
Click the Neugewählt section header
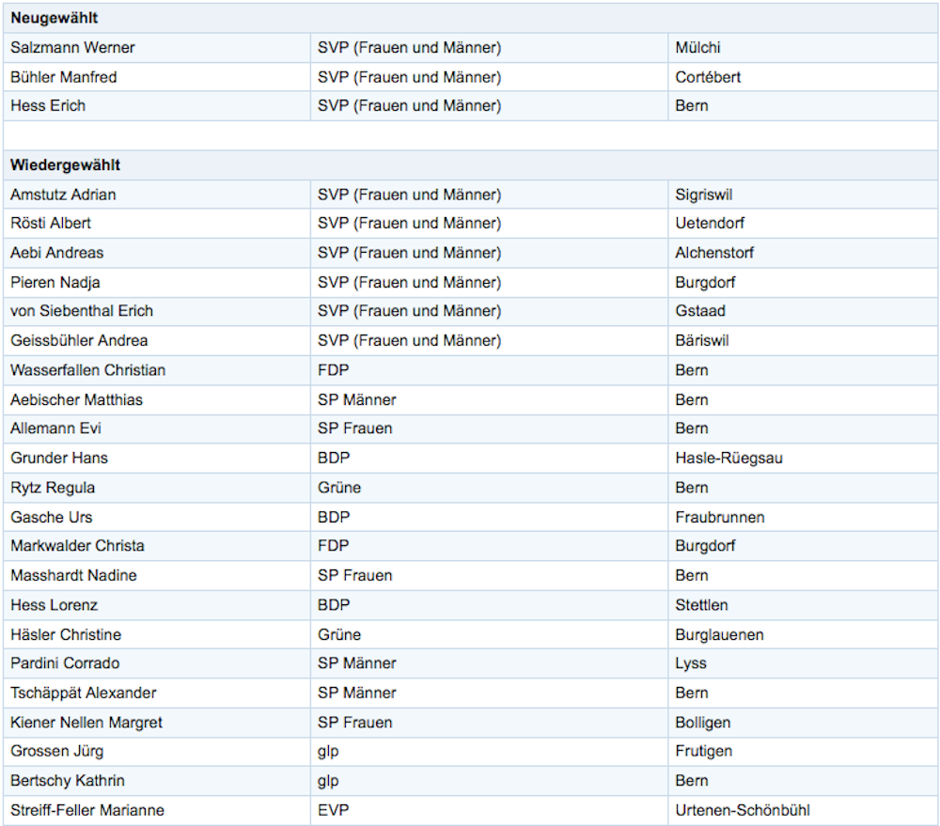[54, 18]
